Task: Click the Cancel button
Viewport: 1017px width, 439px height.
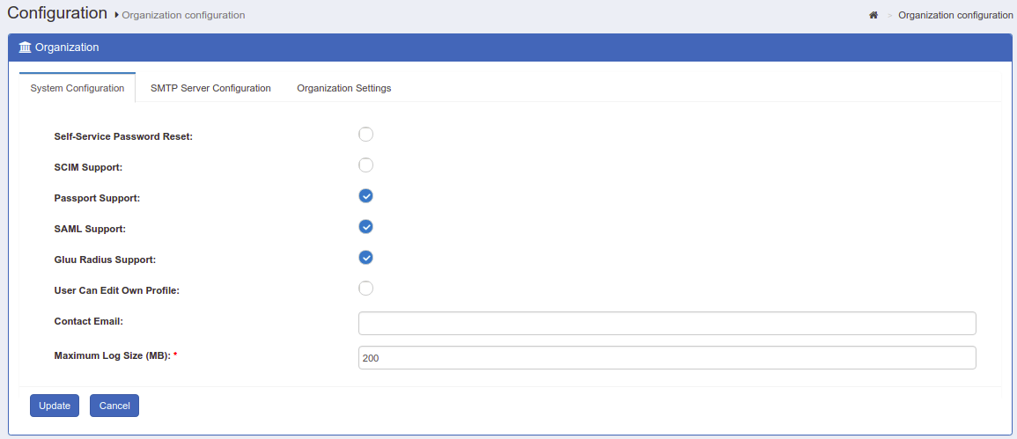Action: pyautogui.click(x=114, y=406)
